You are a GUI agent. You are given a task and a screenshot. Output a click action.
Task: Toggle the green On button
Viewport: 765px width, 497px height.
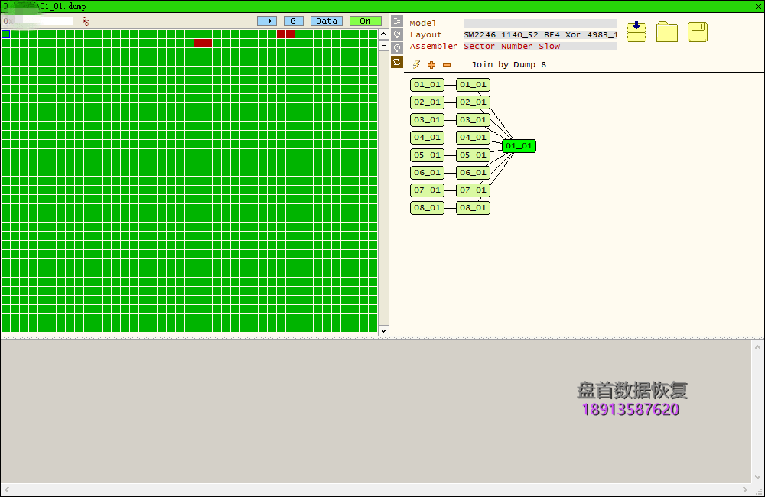tap(366, 21)
